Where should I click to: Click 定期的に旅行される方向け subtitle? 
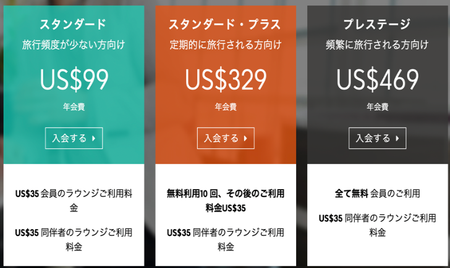pos(226,45)
